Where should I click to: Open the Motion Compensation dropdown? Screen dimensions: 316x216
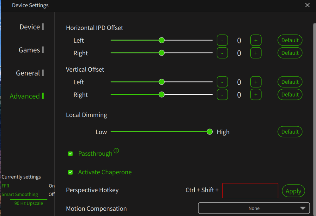[x=254, y=208]
